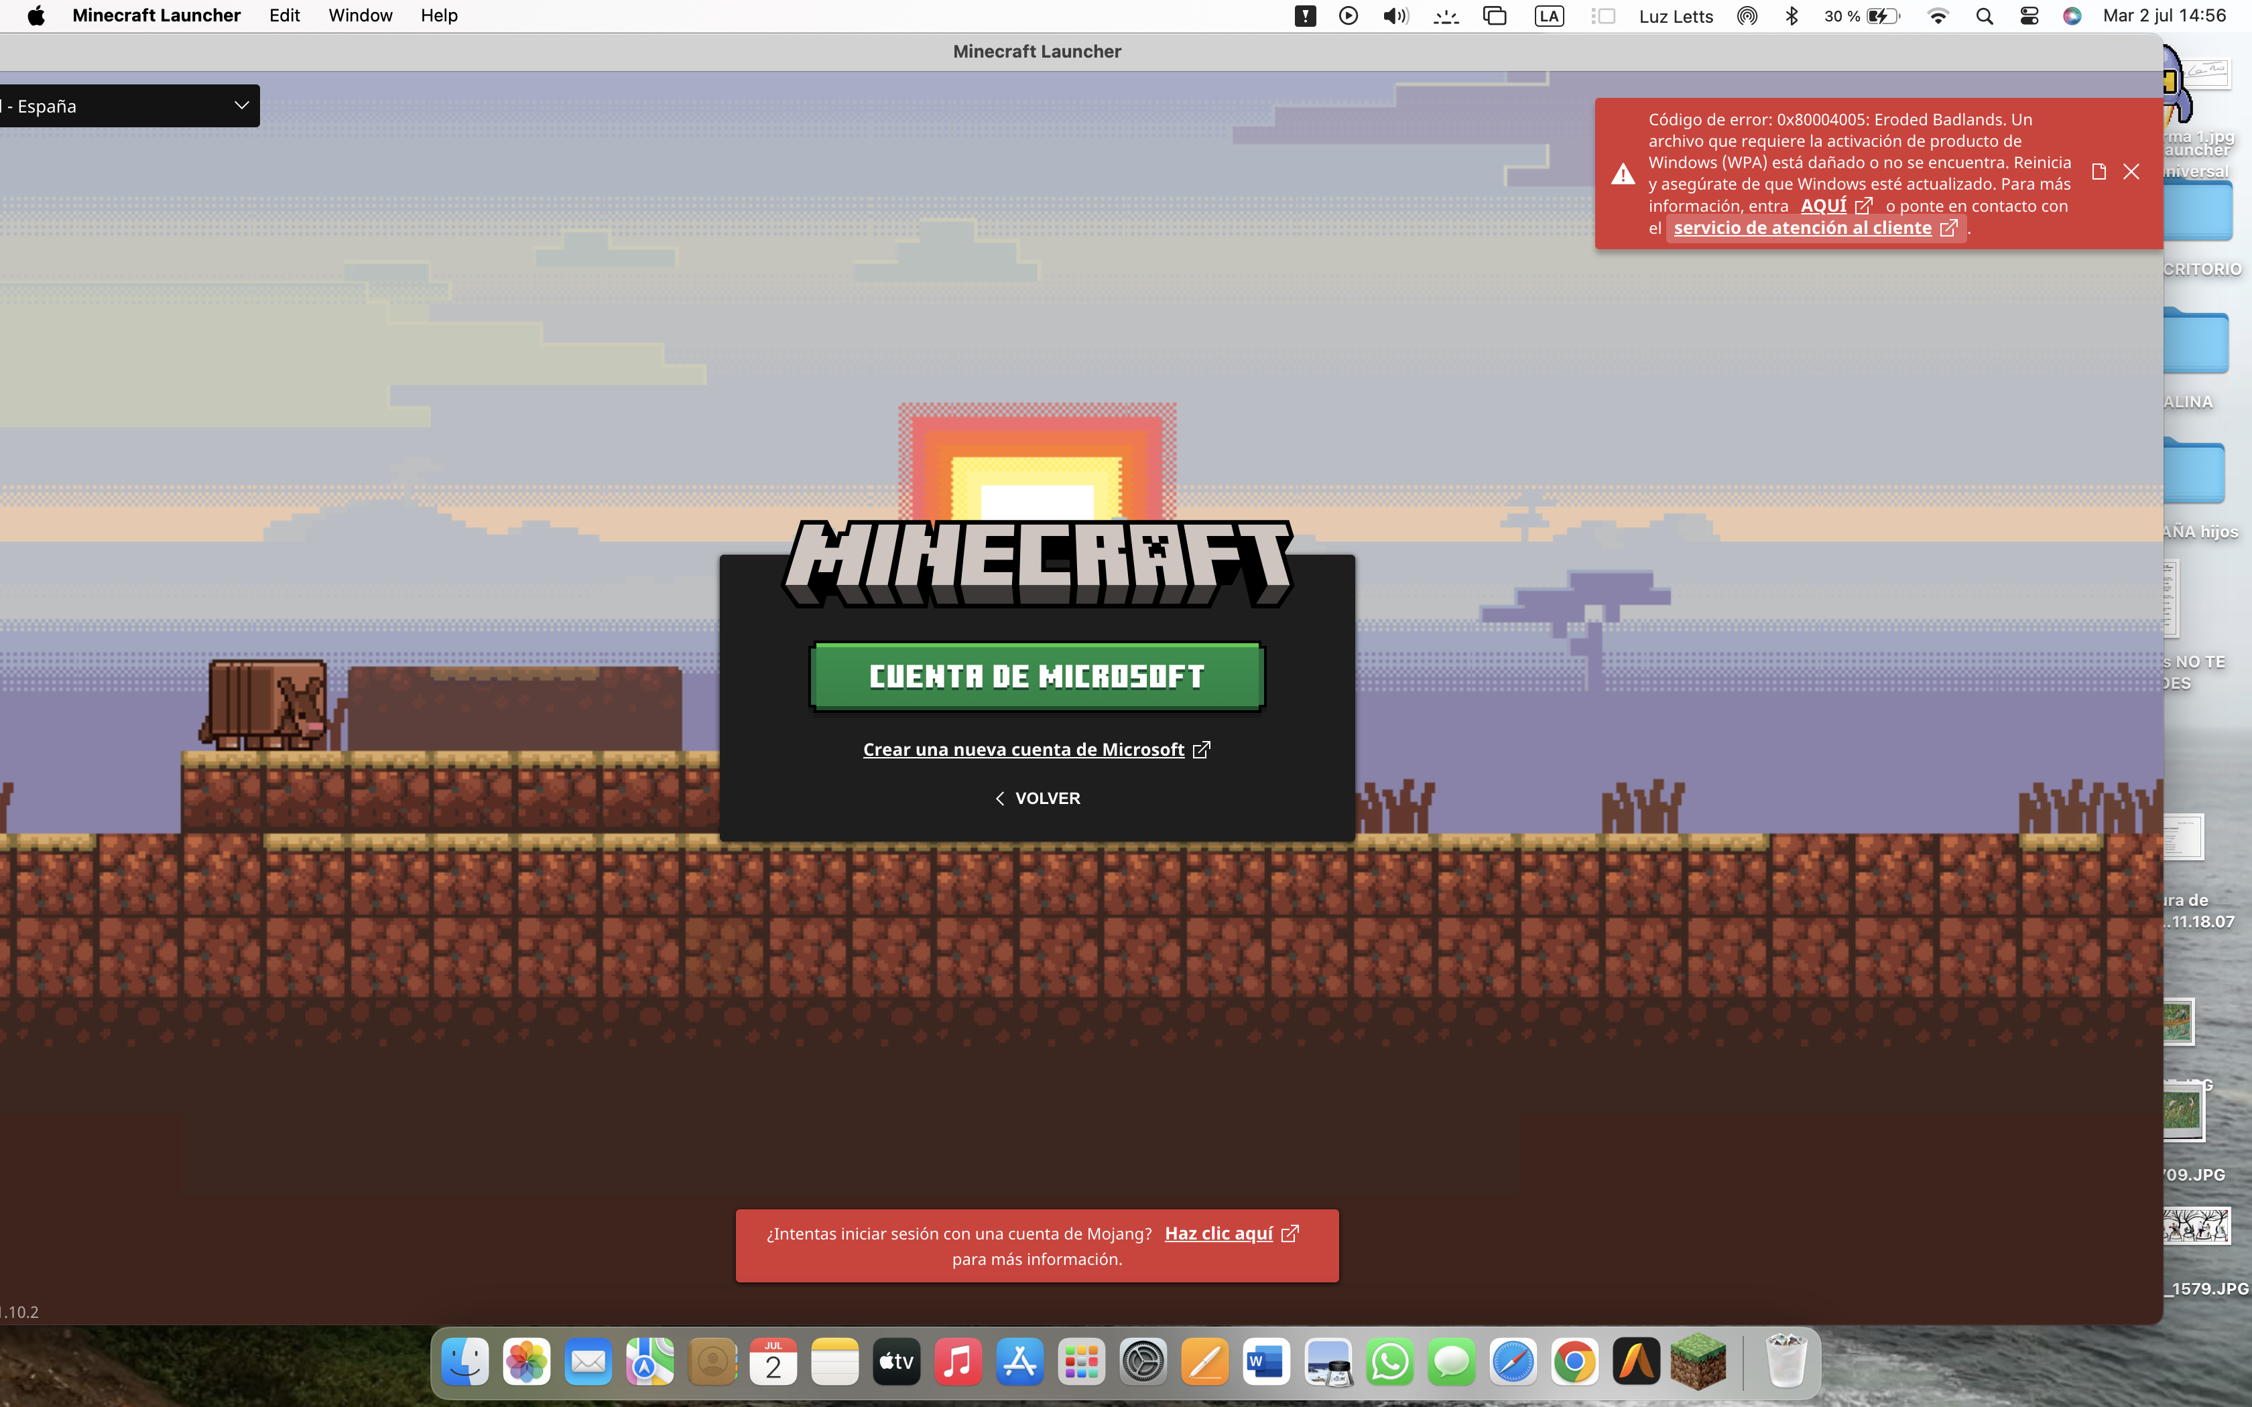Launch Safari from the Dock
This screenshot has height=1407, width=2252.
point(1513,1362)
